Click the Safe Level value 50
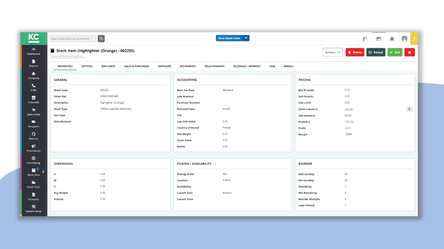Image resolution: width=444 pixels, height=249 pixels. (x=346, y=174)
